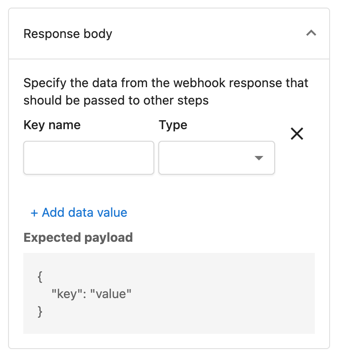
Task: Click the "value" string in the payload
Action: [x=110, y=294]
